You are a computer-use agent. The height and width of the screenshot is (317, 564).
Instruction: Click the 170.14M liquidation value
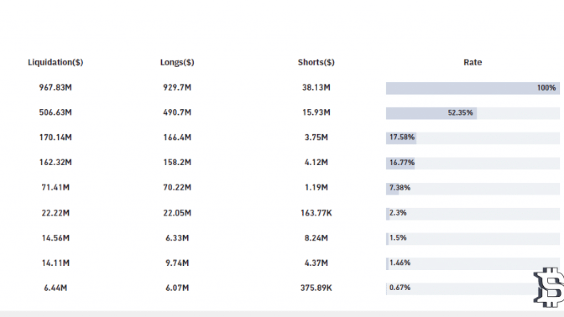coord(55,138)
